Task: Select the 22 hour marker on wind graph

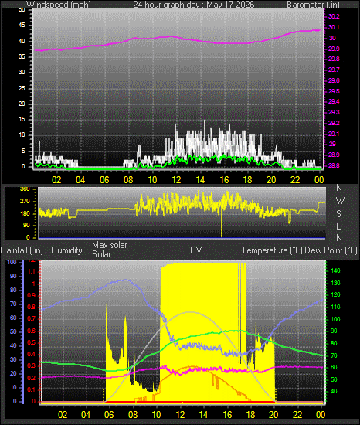Action: 295,180
